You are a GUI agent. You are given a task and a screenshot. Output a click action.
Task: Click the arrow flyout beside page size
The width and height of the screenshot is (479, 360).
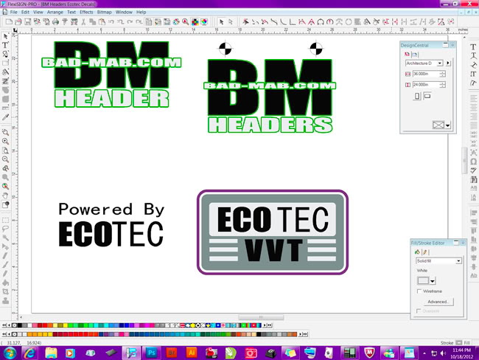(x=448, y=63)
